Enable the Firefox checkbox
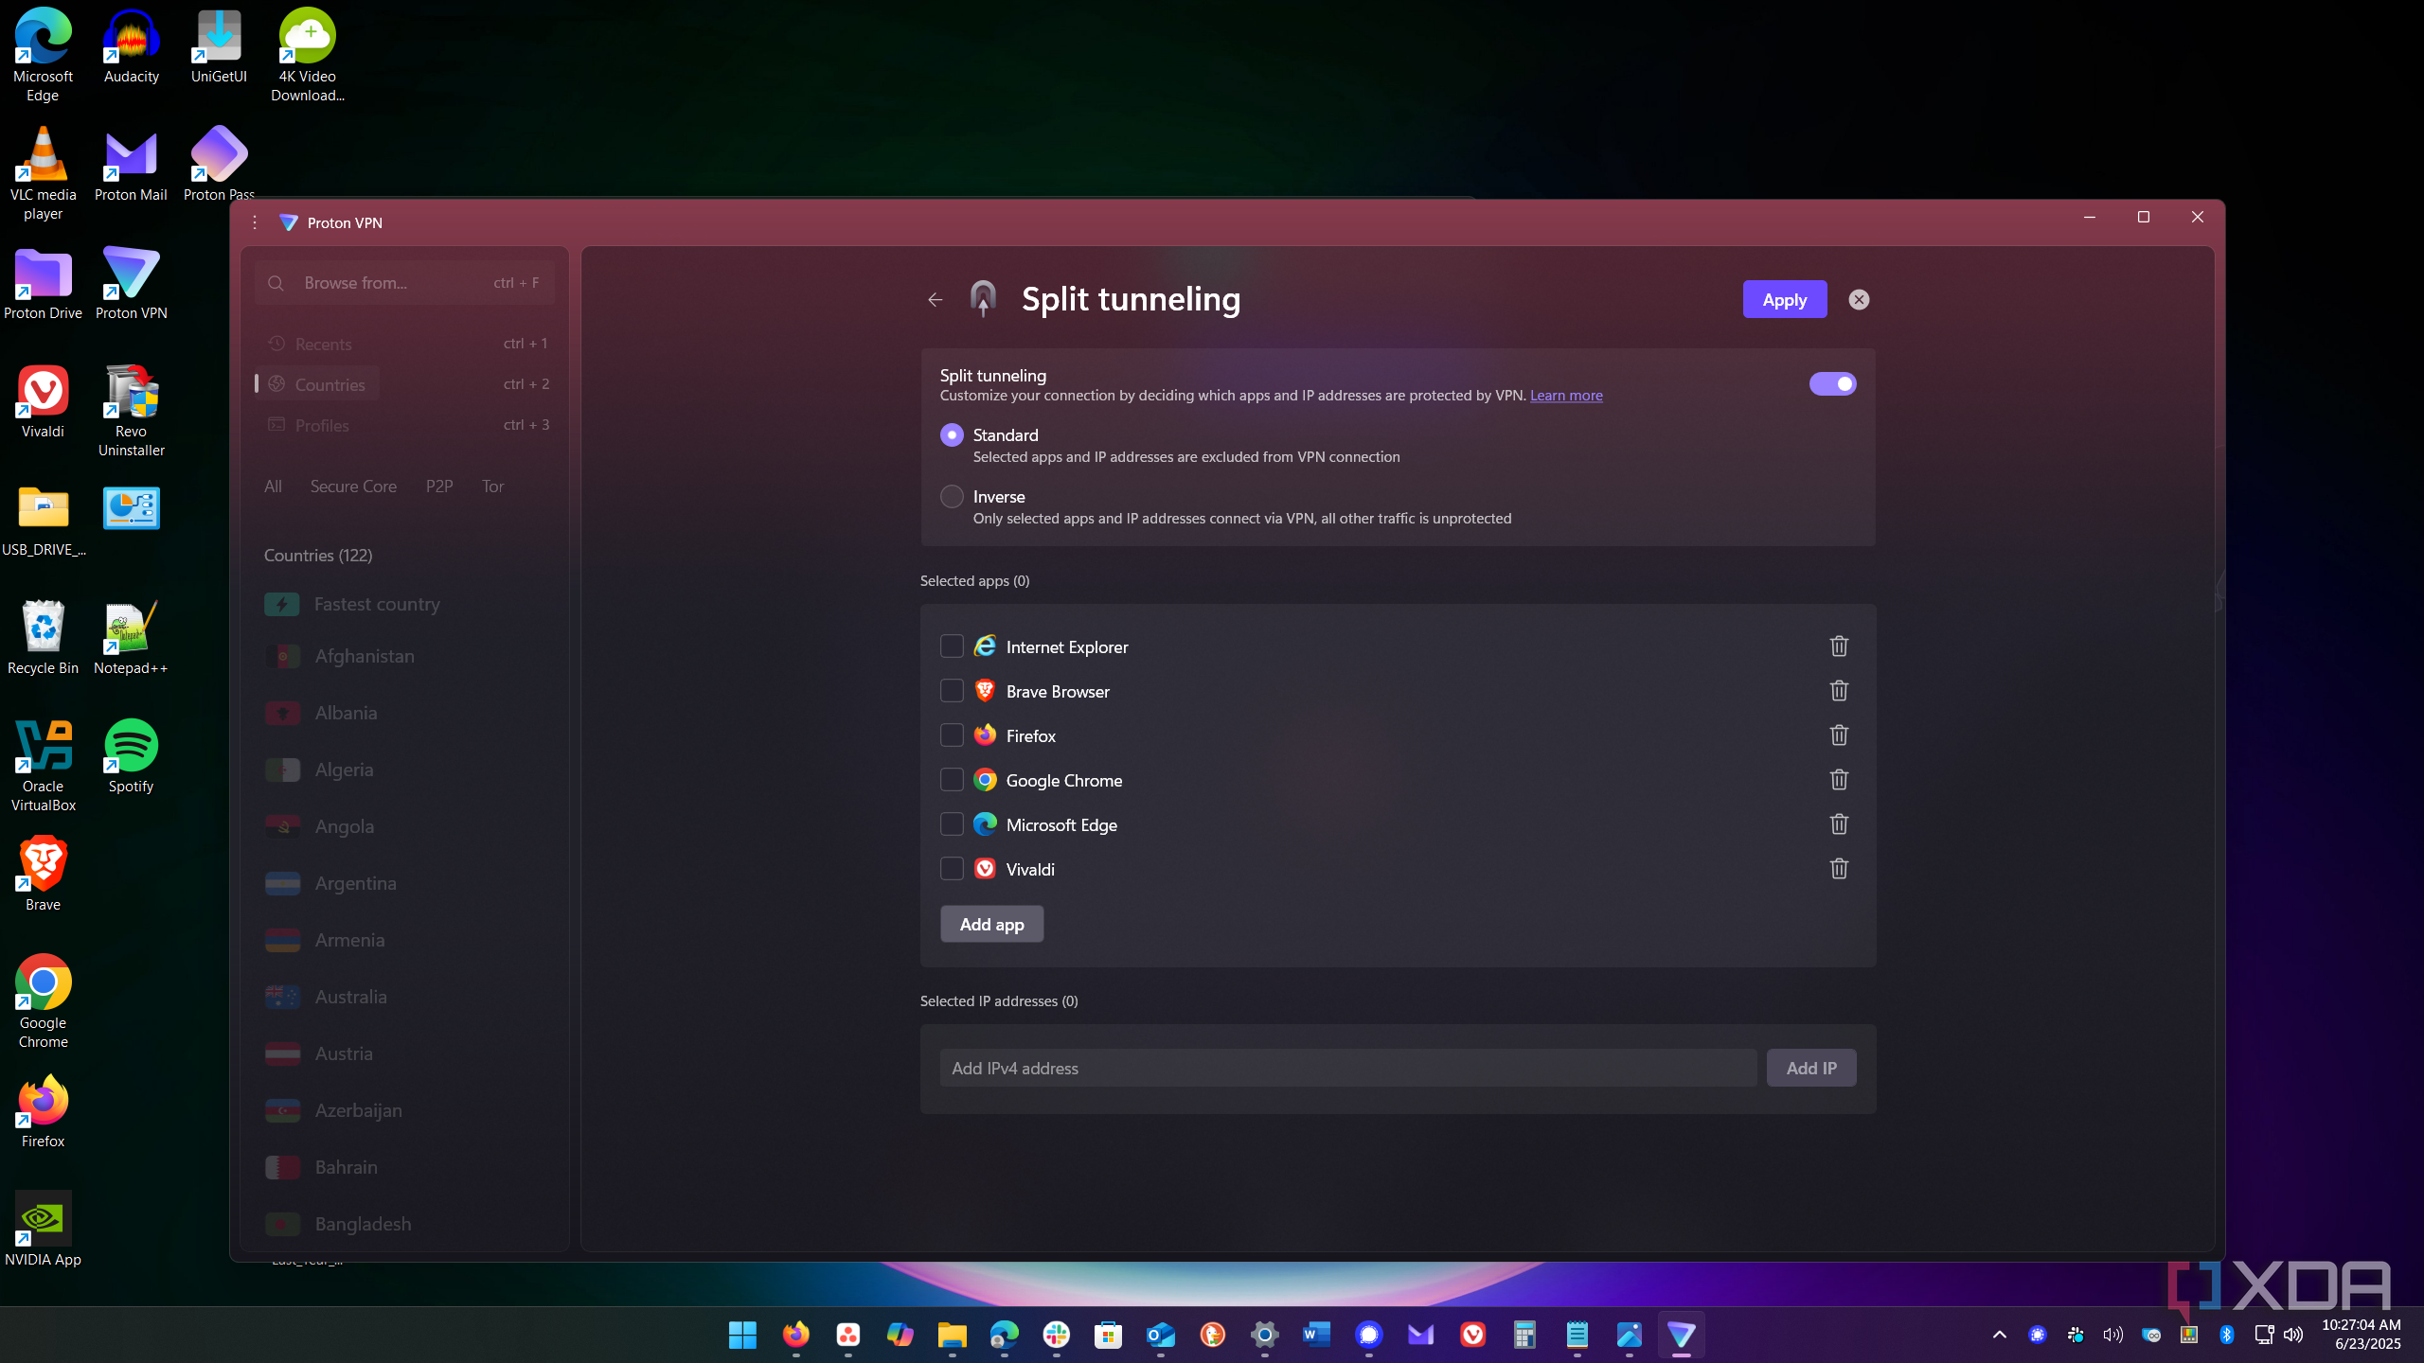Viewport: 2424px width, 1363px height. (952, 735)
